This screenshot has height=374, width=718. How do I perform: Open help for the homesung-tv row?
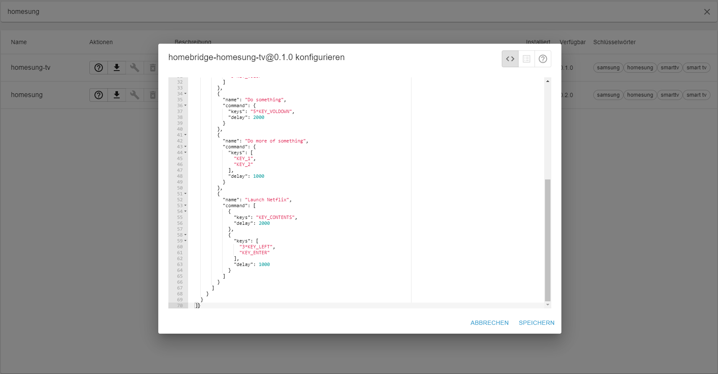coord(99,68)
